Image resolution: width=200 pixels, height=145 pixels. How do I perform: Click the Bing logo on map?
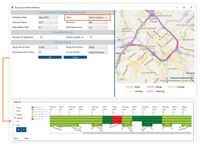[120, 79]
